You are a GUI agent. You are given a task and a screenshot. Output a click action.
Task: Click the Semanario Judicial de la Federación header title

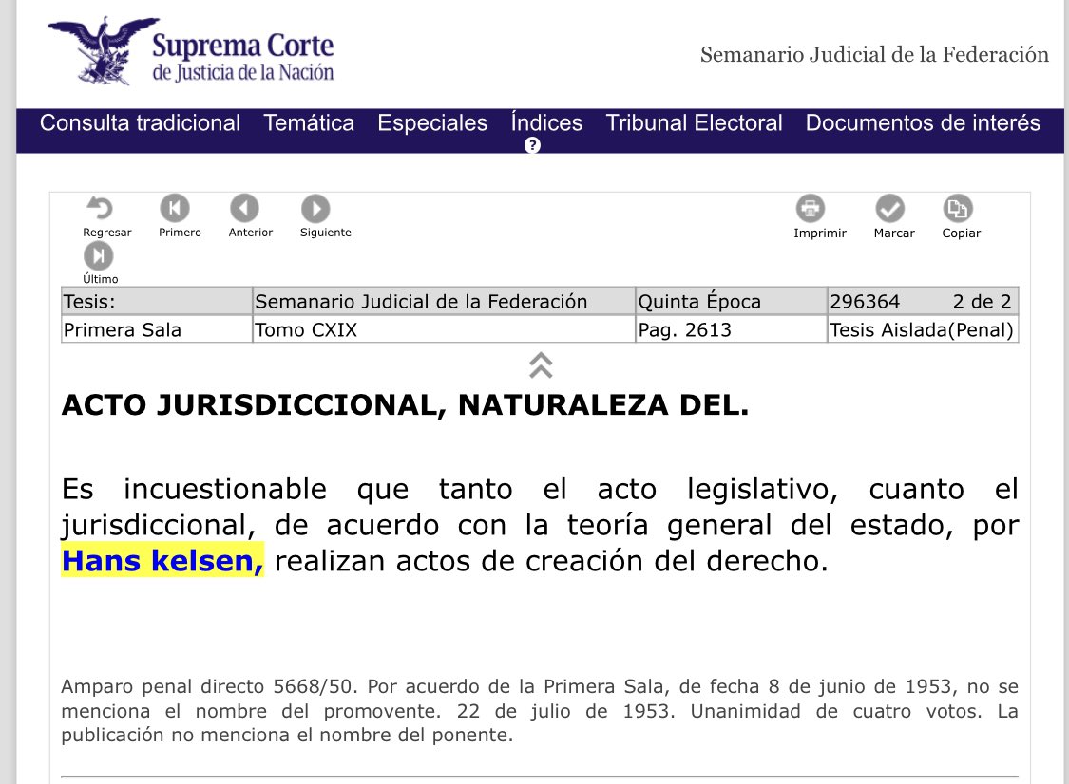[x=875, y=54]
